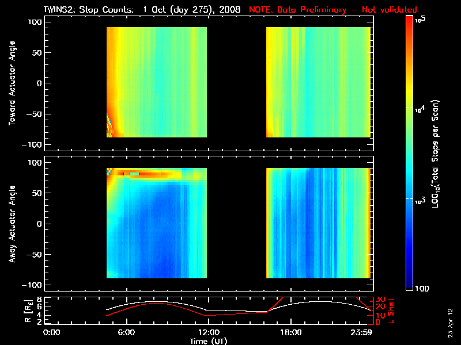The image size is (461, 345).
Task: Select the 'Toward Actuator Angle' axis label
Action: (x=11, y=83)
